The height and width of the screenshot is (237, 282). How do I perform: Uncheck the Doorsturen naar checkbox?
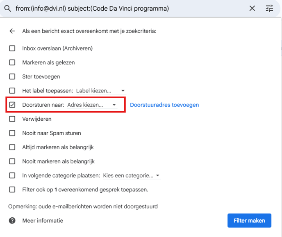click(x=12, y=105)
